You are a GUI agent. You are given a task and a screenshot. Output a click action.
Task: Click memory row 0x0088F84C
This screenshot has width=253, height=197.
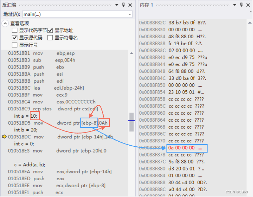coord(173,78)
